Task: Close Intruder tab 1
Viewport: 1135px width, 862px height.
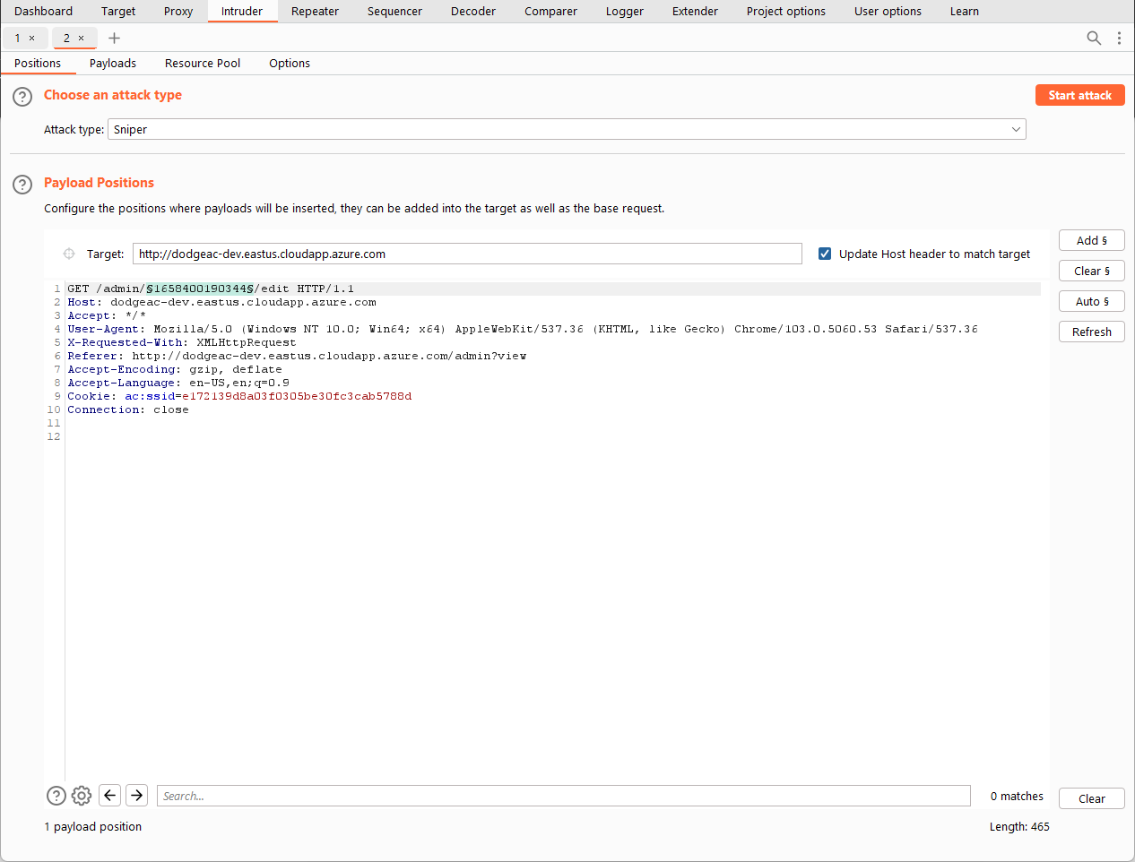Action: [32, 38]
